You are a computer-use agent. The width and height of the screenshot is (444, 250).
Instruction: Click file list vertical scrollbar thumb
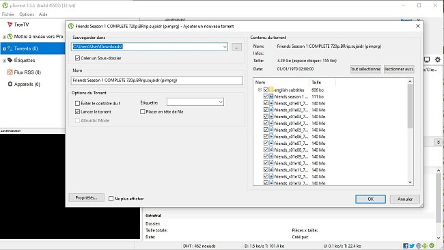coord(410,106)
